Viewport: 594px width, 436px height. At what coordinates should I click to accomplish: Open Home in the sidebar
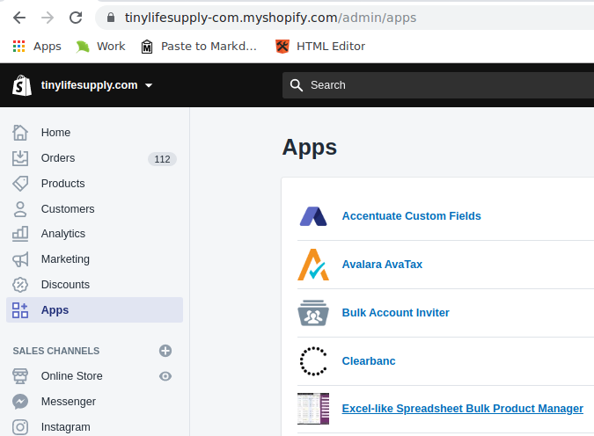55,133
